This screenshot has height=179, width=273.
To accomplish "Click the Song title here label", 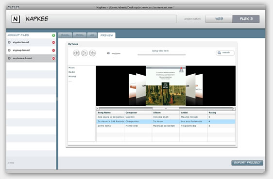I will tap(160, 51).
